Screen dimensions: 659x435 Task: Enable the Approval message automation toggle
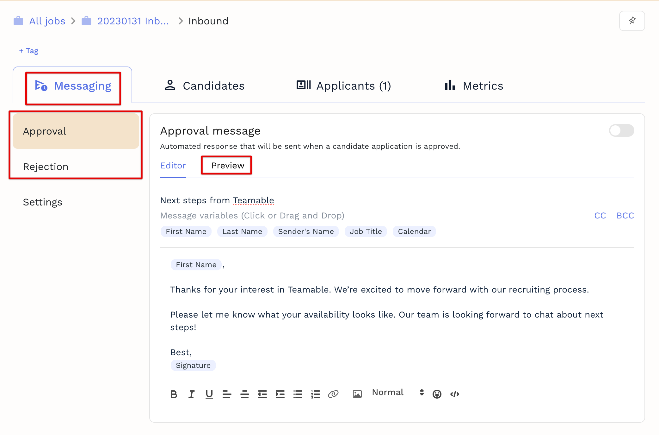pos(621,130)
